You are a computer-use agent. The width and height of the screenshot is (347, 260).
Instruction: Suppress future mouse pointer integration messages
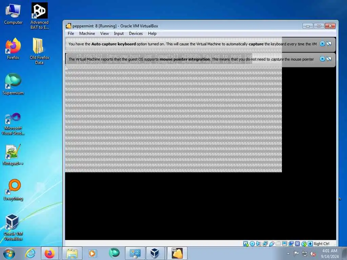click(329, 59)
